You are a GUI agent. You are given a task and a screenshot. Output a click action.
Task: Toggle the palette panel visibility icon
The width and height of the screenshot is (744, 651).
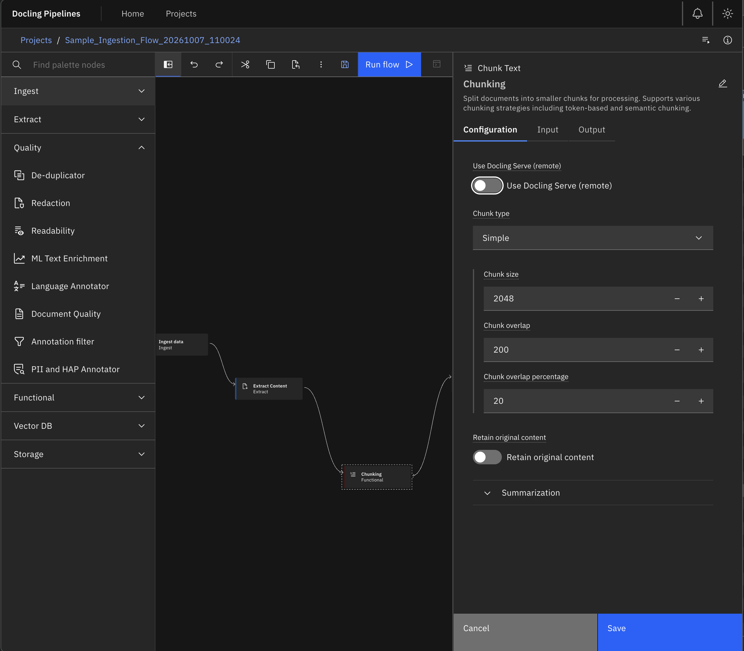click(168, 65)
